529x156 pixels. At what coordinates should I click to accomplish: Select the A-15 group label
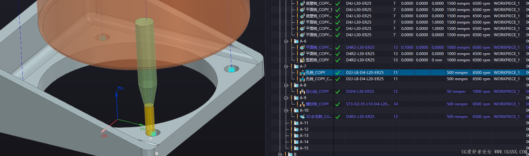[304, 148]
